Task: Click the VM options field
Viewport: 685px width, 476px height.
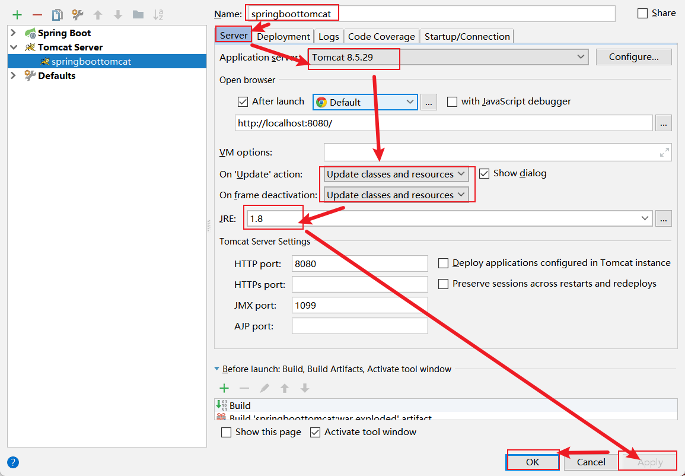Action: [x=498, y=153]
